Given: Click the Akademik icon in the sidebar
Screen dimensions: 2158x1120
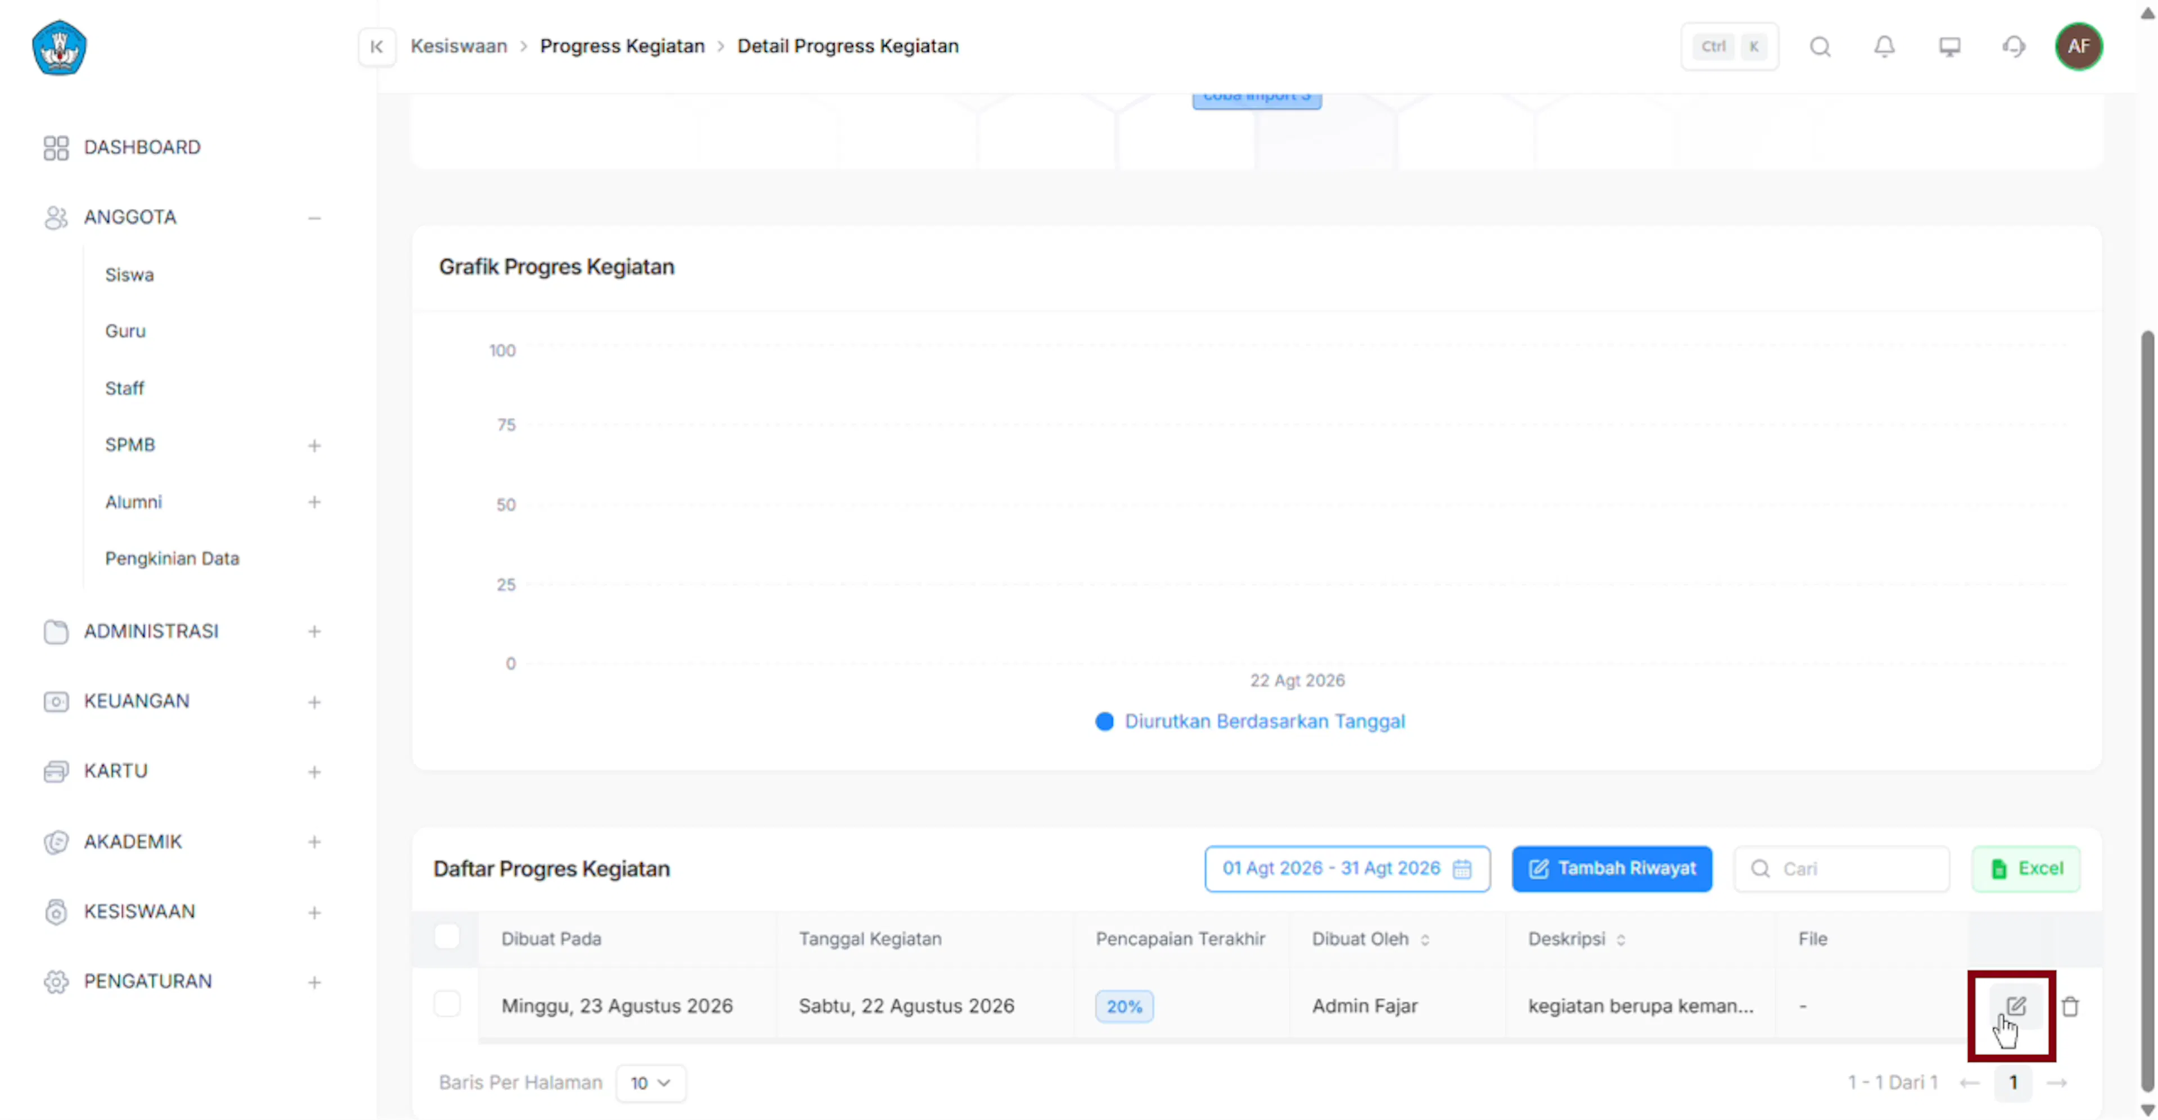Looking at the screenshot, I should pyautogui.click(x=56, y=842).
